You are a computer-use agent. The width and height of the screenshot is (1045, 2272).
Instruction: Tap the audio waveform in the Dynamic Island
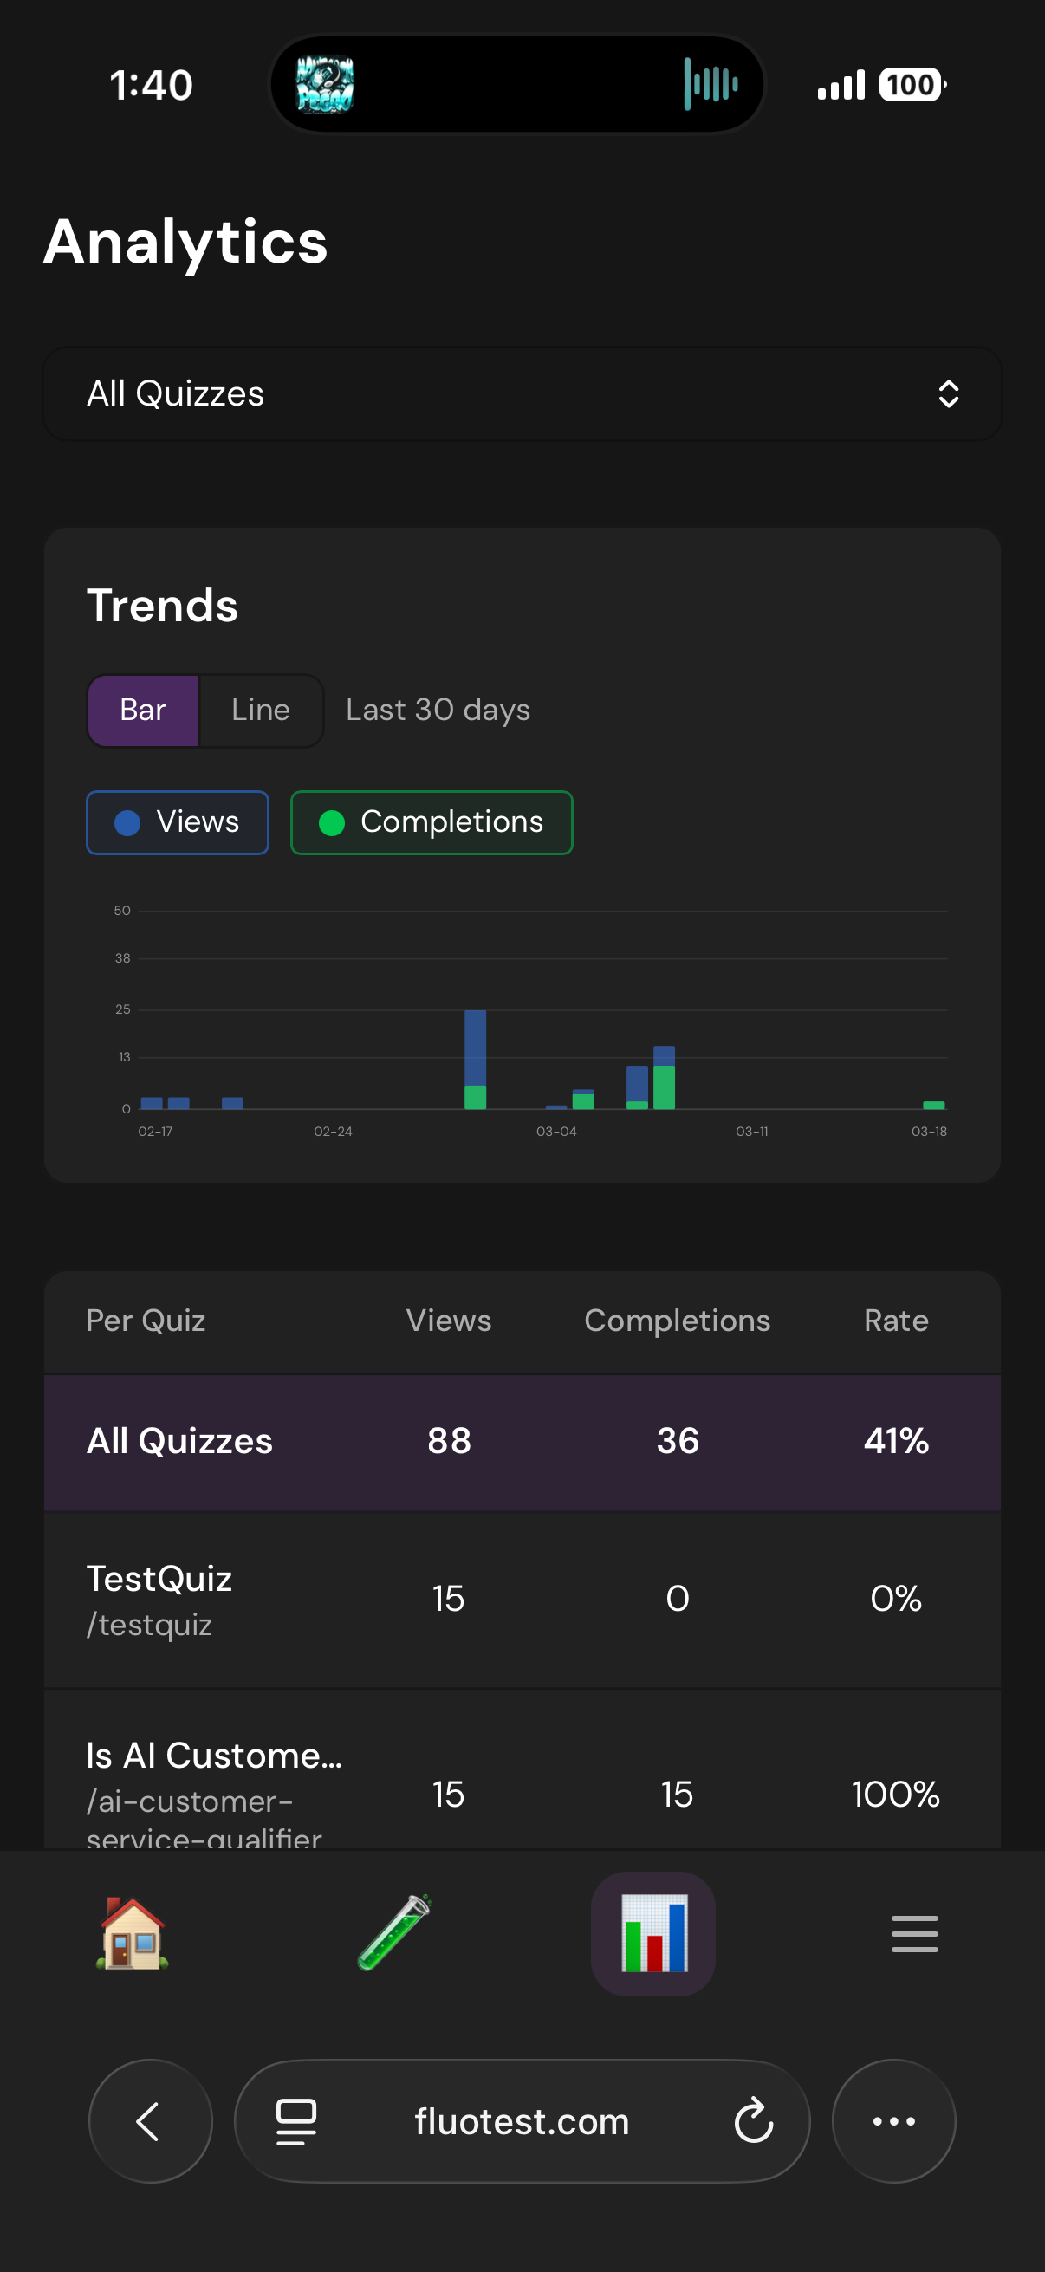pyautogui.click(x=710, y=84)
